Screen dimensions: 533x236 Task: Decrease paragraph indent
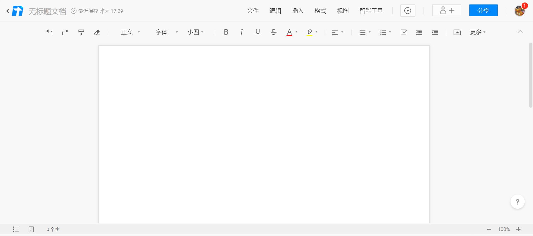coord(419,32)
